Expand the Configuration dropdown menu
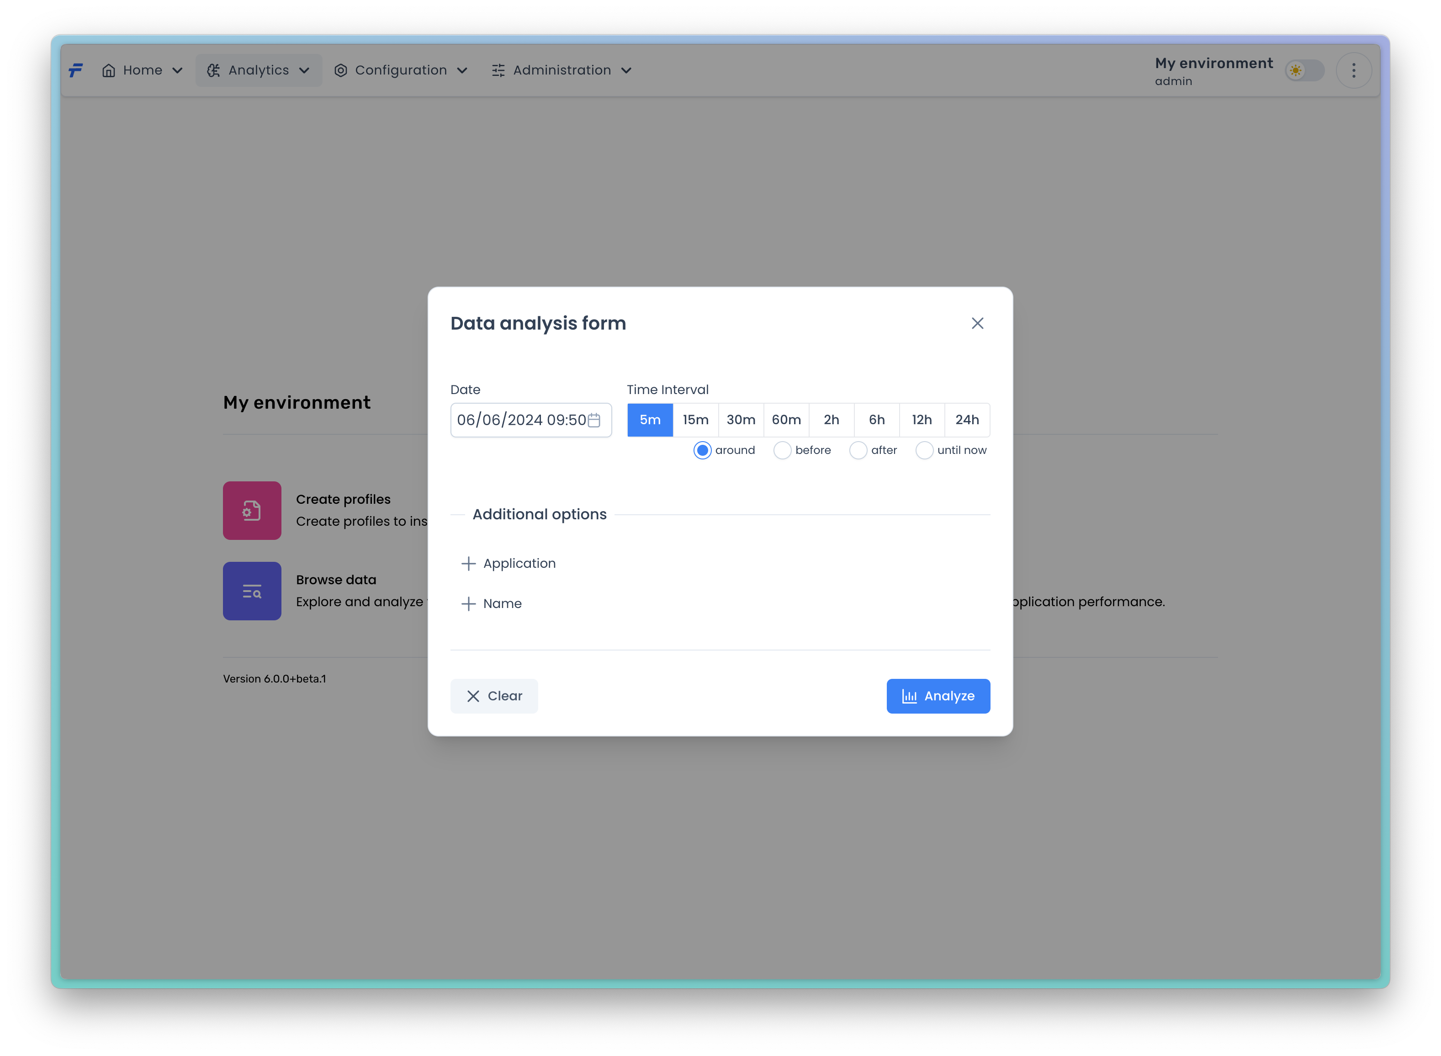 pos(401,70)
